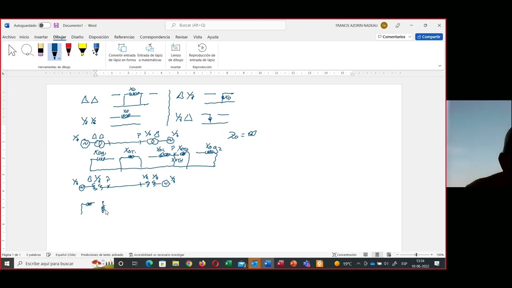
Task: Choose the arrow selection cursor tool
Action: pos(12,50)
